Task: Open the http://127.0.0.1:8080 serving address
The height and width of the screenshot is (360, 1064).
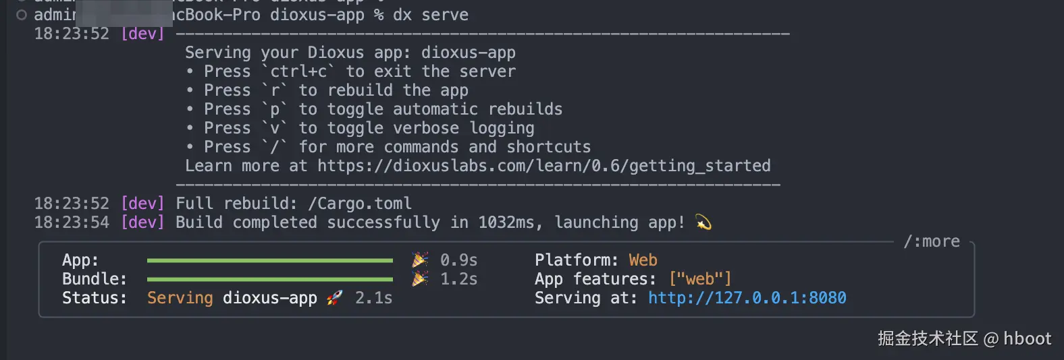Action: click(747, 298)
